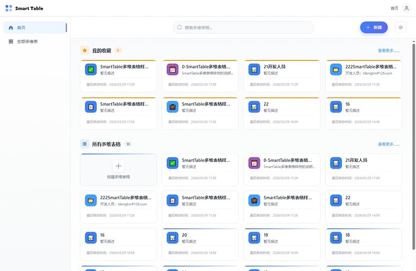Click the 新建 button

tap(374, 27)
